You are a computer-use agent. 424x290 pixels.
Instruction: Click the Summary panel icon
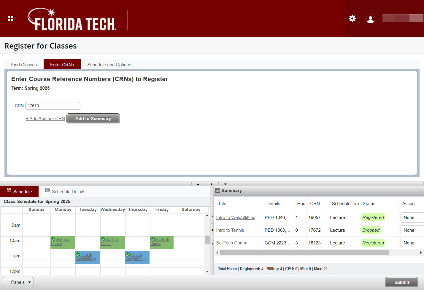[217, 191]
